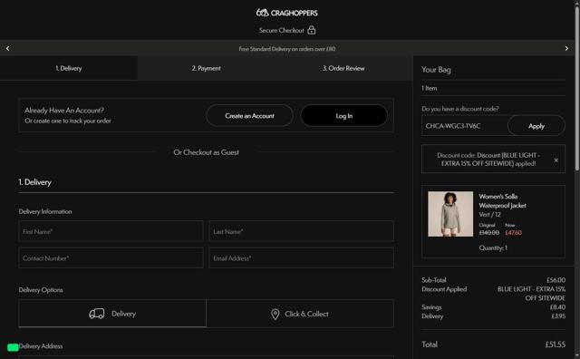The image size is (580, 359).
Task: Click the Log In button
Action: pyautogui.click(x=344, y=116)
